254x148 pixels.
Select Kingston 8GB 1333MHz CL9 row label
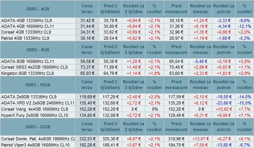pos(27,73)
